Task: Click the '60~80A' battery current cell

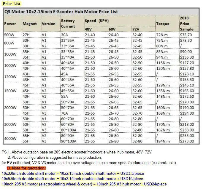Action: [68, 124]
